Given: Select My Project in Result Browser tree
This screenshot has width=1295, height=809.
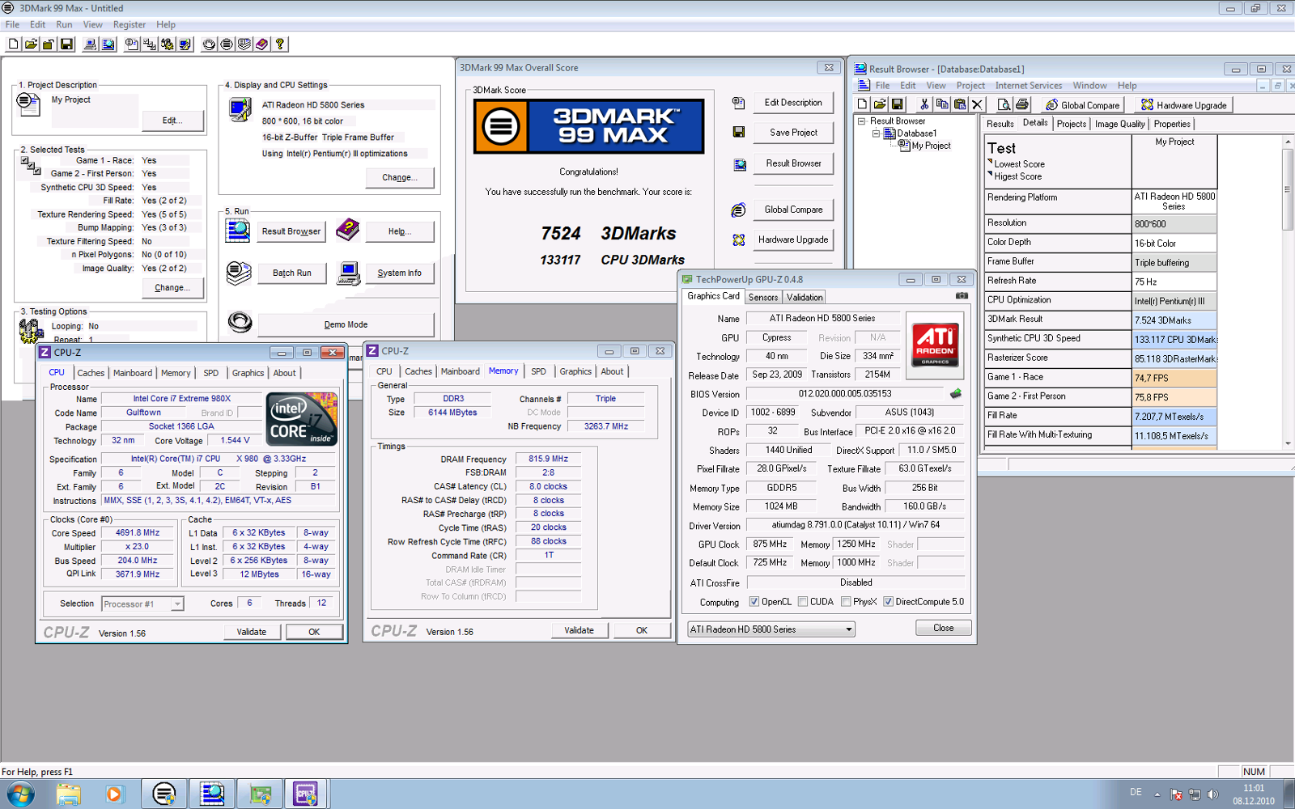Looking at the screenshot, I should click(931, 146).
